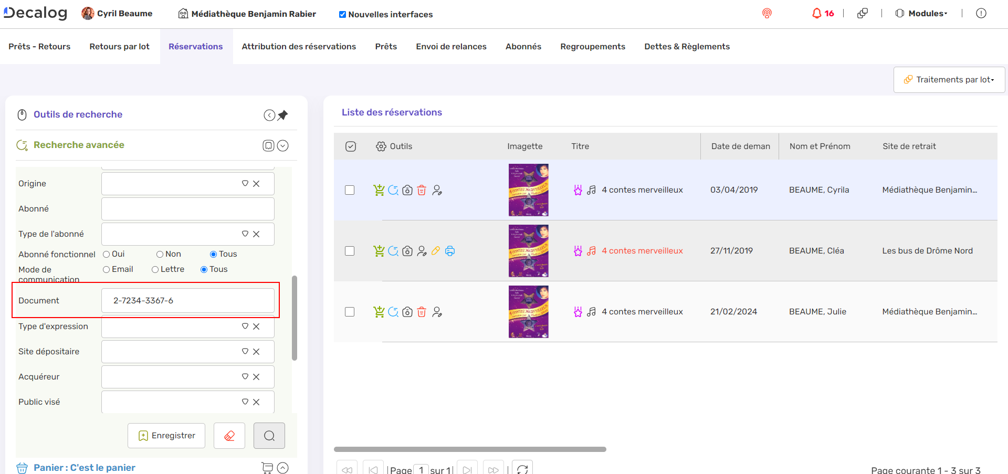Viewport: 1008px width, 474px height.
Task: Pin the Outils de recherche panel
Action: pos(283,115)
